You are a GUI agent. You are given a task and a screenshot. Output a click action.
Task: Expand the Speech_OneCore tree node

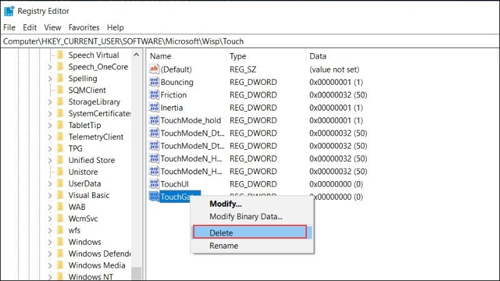pos(51,67)
